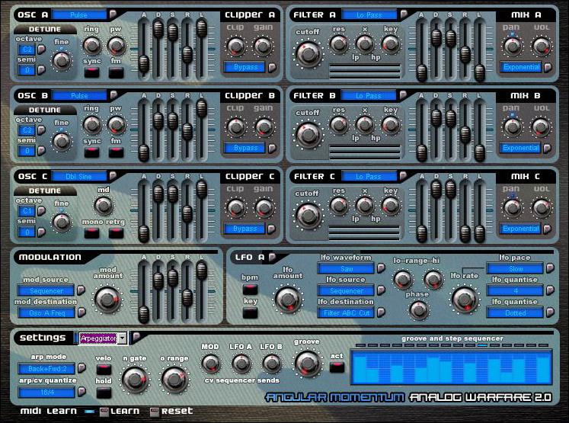Screen dimensions: 569x423
Task: Click the Filter C x knob
Action: point(365,206)
